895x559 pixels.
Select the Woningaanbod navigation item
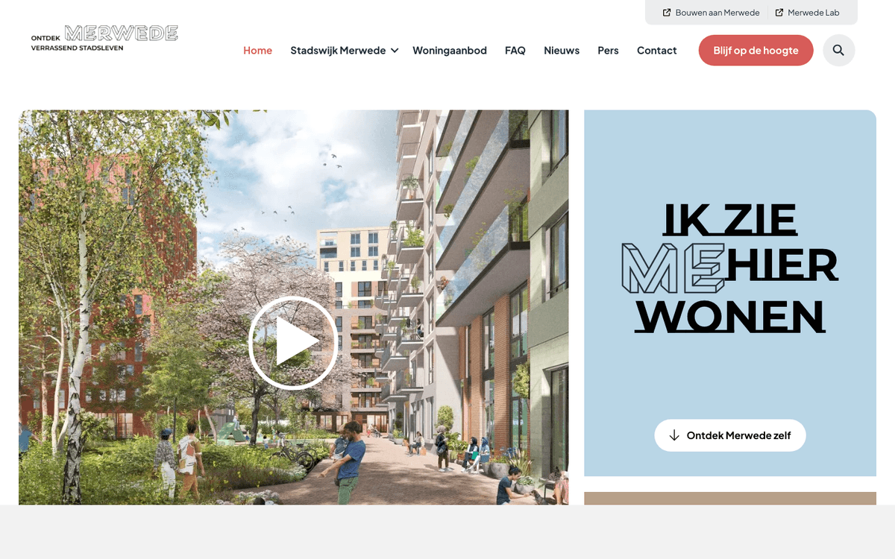450,50
